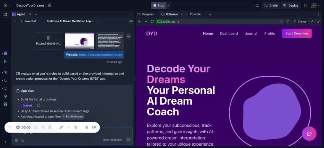Click Deploy button
324x148 pixels.
coord(291,6)
